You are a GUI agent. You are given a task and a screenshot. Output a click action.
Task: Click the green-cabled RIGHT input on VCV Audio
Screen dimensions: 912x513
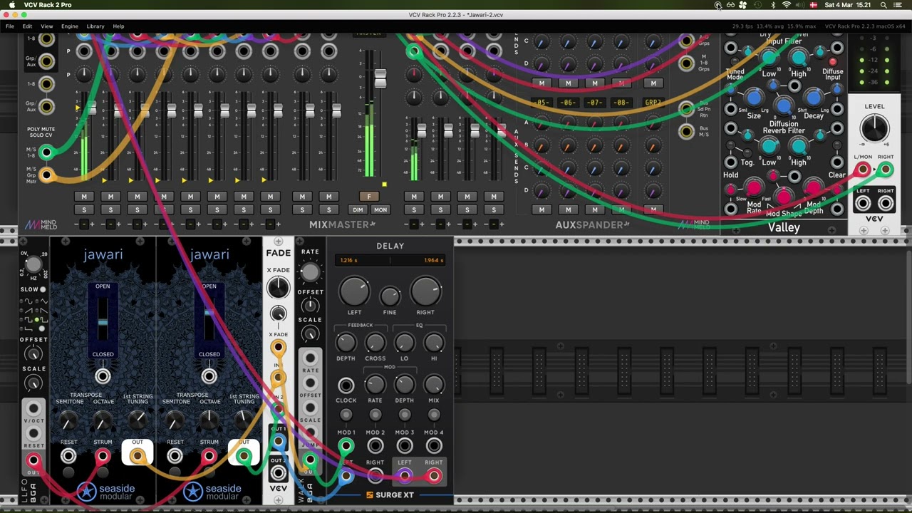pos(885,170)
